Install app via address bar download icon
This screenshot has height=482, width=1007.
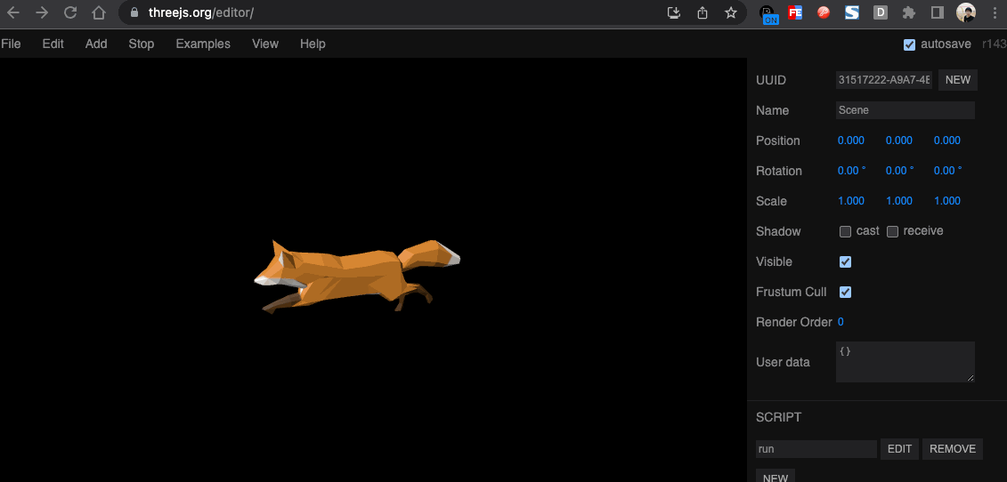[x=674, y=12]
